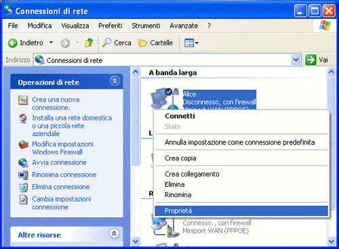Open the forward history dropdown arrow
The image size is (339, 249).
tap(77, 43)
